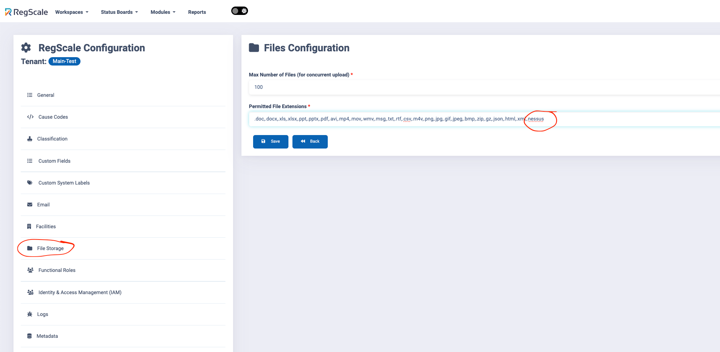
Task: Open the Modules dropdown menu
Action: (163, 12)
